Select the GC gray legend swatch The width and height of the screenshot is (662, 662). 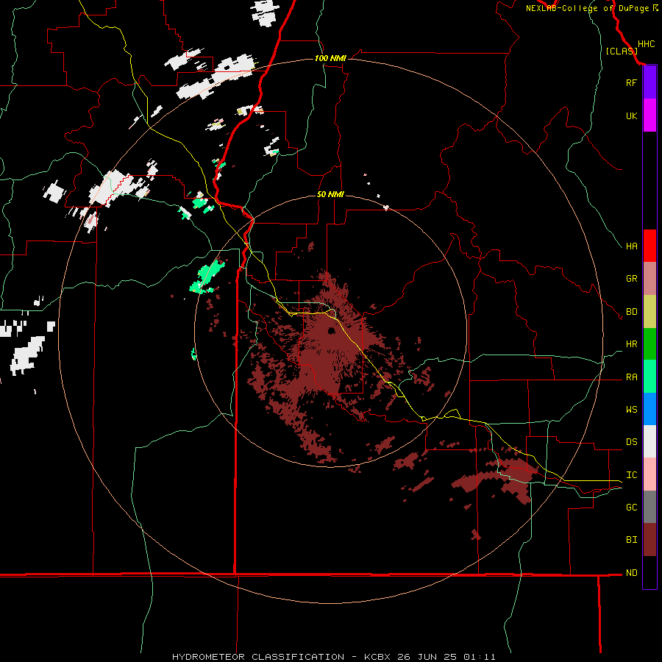pyautogui.click(x=649, y=507)
